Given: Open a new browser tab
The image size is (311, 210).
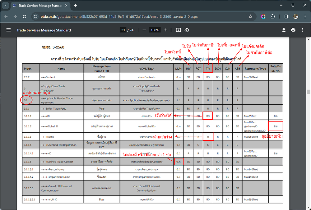Looking at the screenshot, I should coord(76,6).
